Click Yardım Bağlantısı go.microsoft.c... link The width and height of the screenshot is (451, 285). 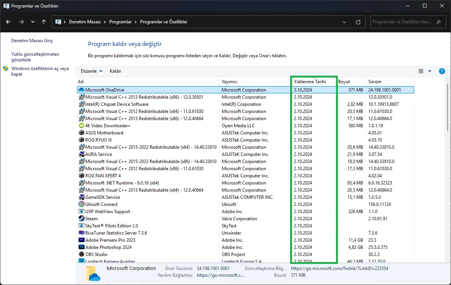[221, 275]
